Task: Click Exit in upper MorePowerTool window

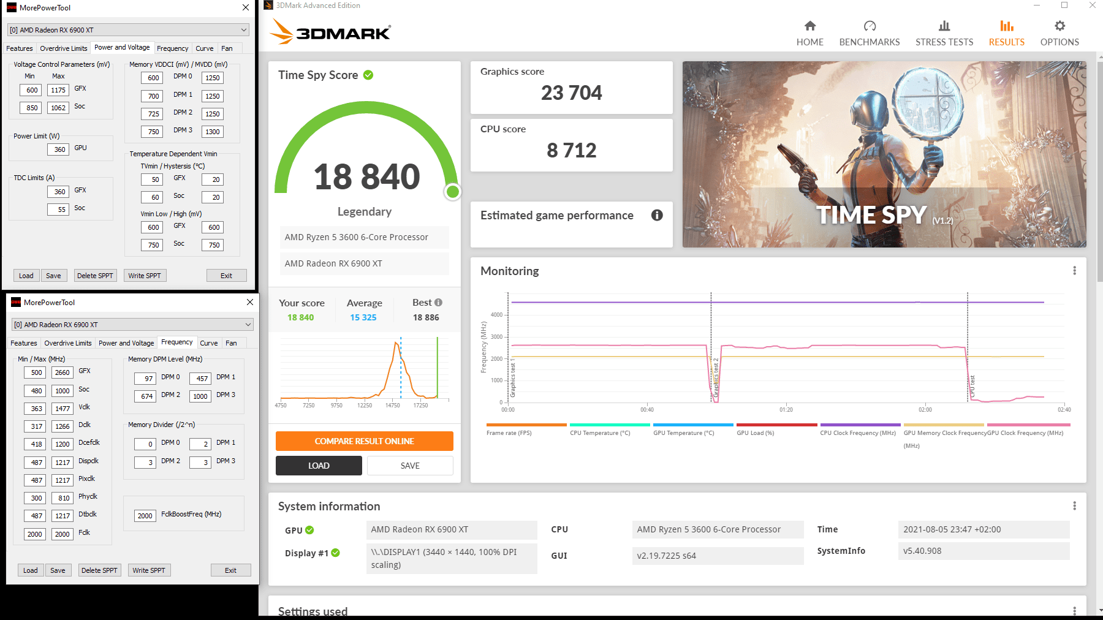Action: coord(226,276)
